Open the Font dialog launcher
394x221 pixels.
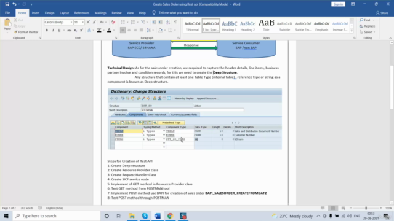pos(116,38)
